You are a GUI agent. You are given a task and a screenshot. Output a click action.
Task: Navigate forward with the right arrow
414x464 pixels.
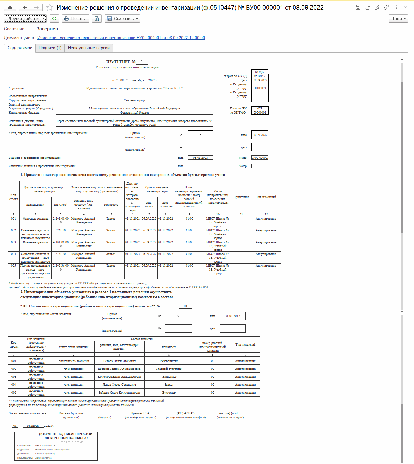tap(37, 7)
